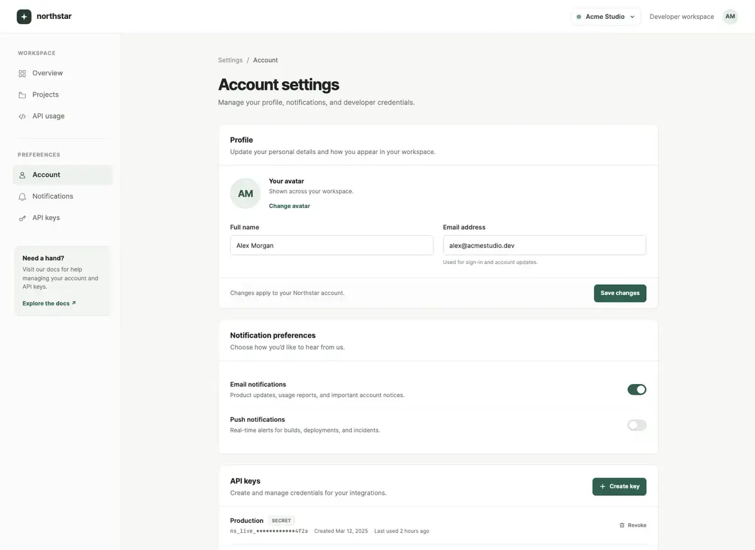
Task: Click the Projects folder icon in sidebar
Action: pos(22,95)
